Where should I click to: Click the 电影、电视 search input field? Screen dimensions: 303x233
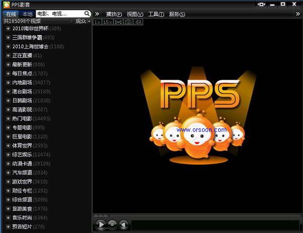pyautogui.click(x=58, y=14)
